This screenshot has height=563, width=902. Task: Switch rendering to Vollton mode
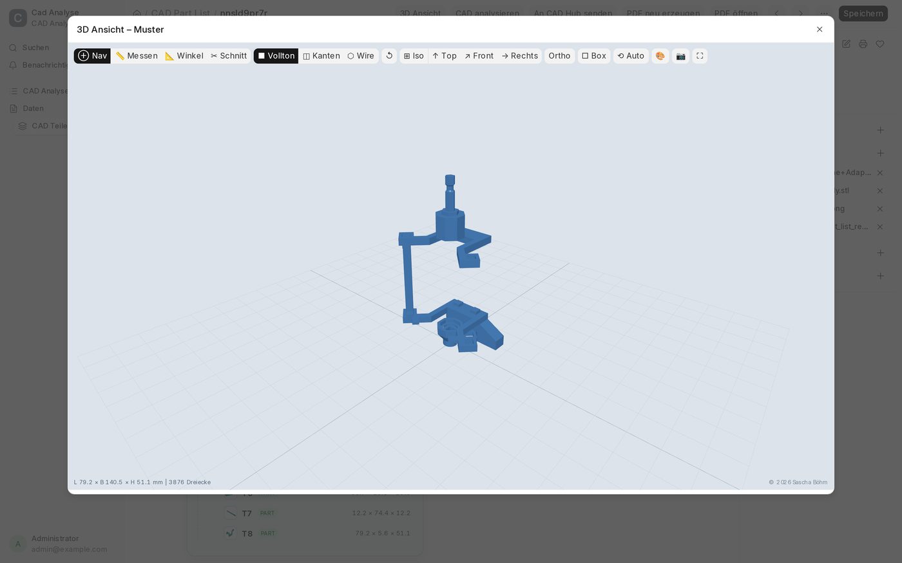pyautogui.click(x=276, y=56)
